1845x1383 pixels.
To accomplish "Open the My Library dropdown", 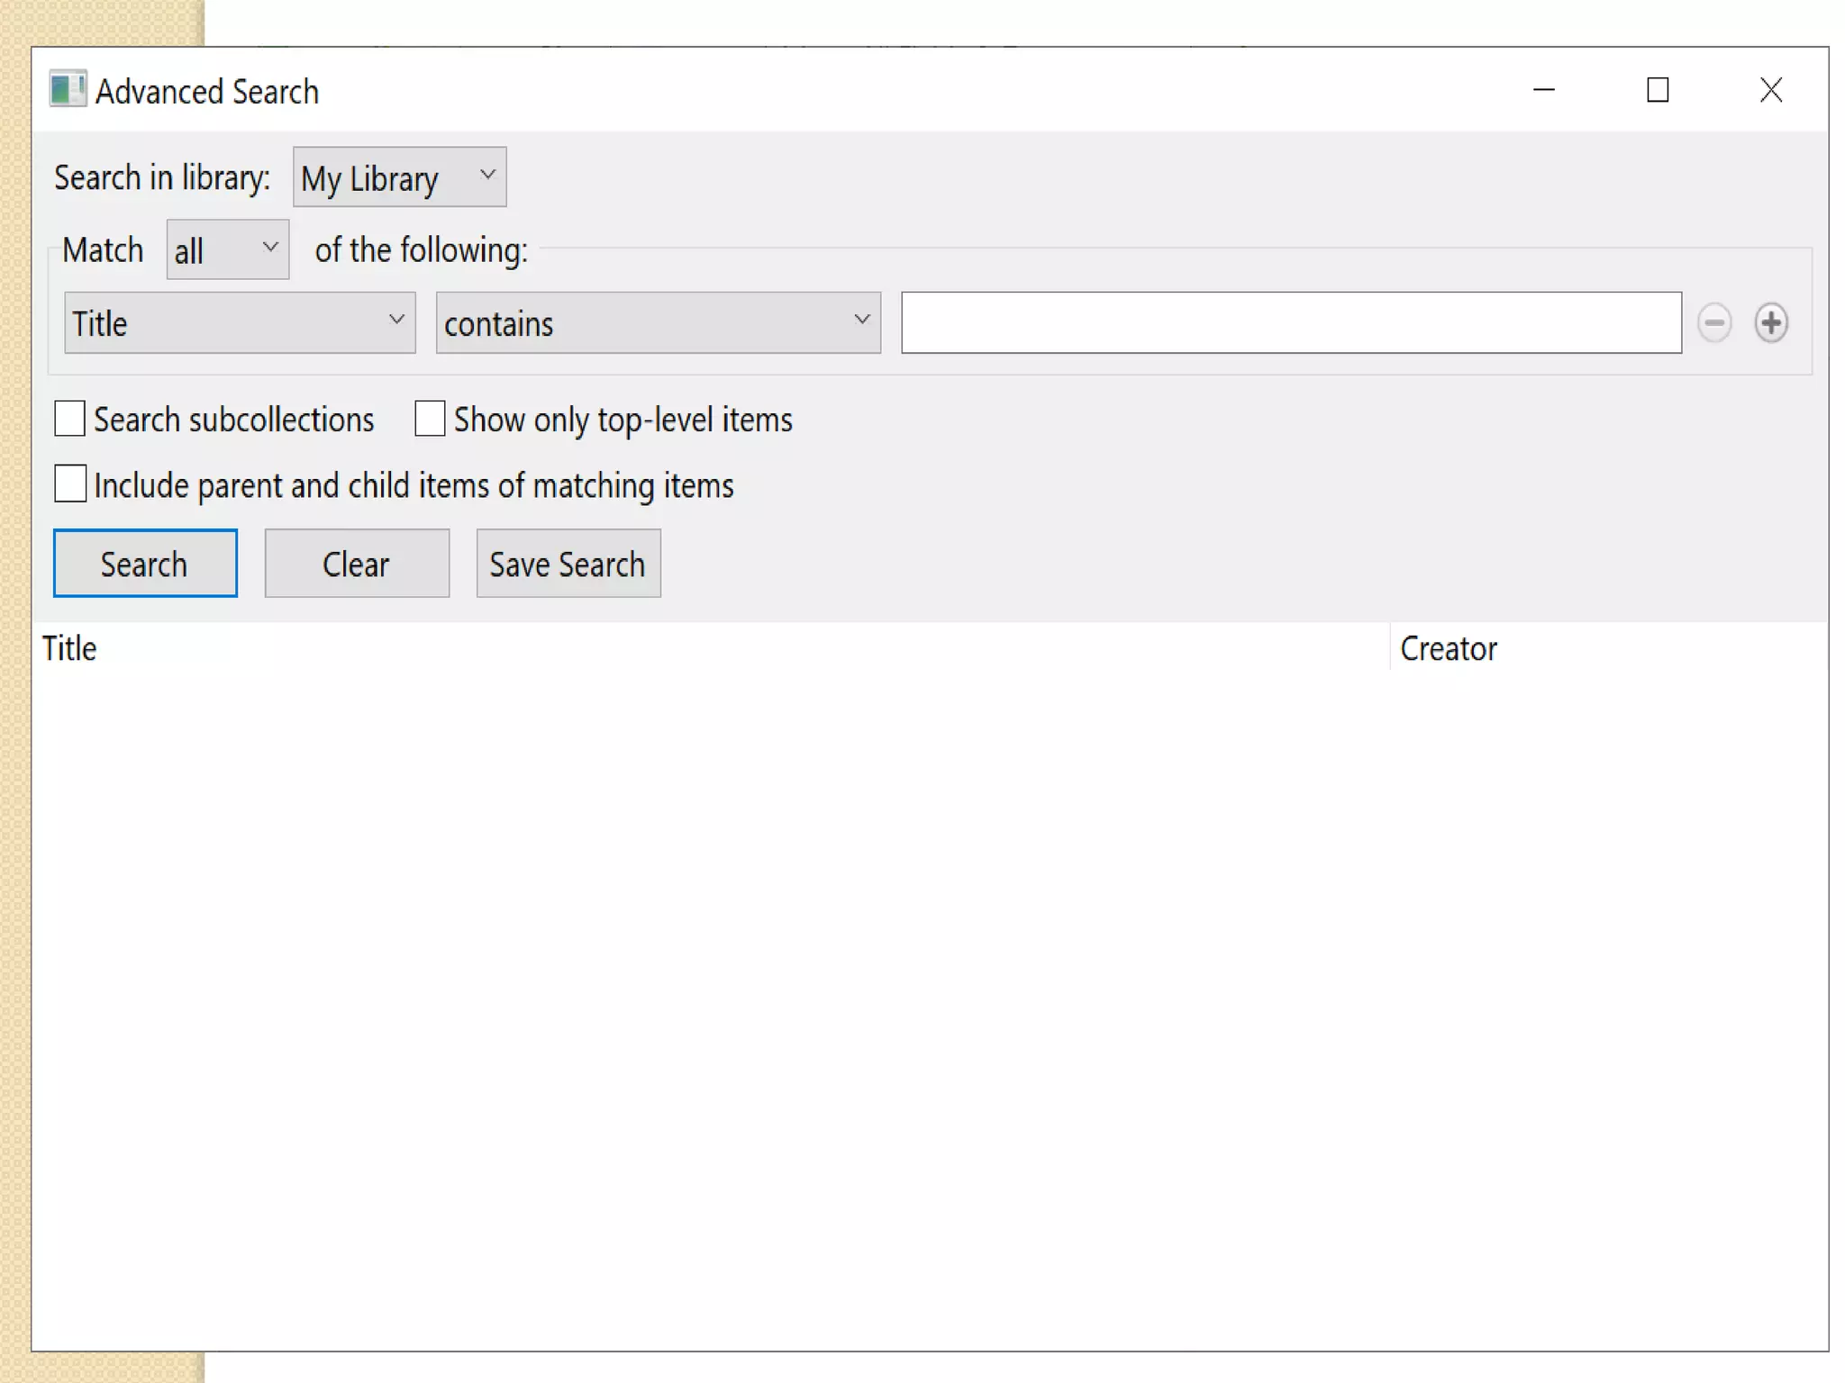I will click(399, 177).
